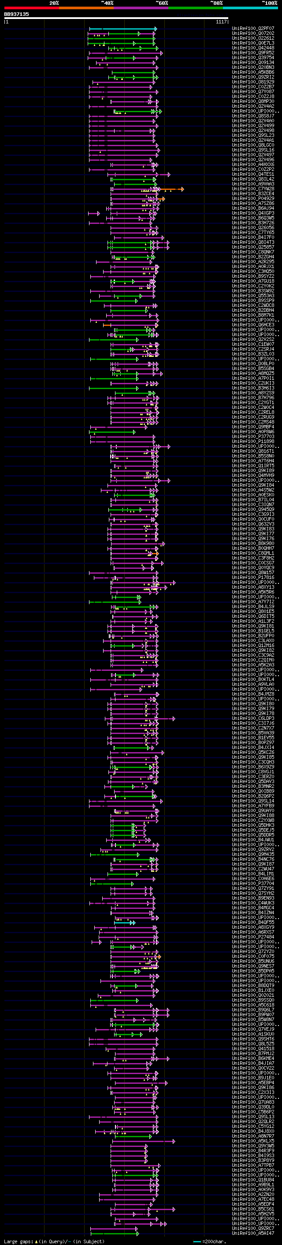
Task: Open hit UniRef100_Q6HCE3
Action: tap(253, 325)
